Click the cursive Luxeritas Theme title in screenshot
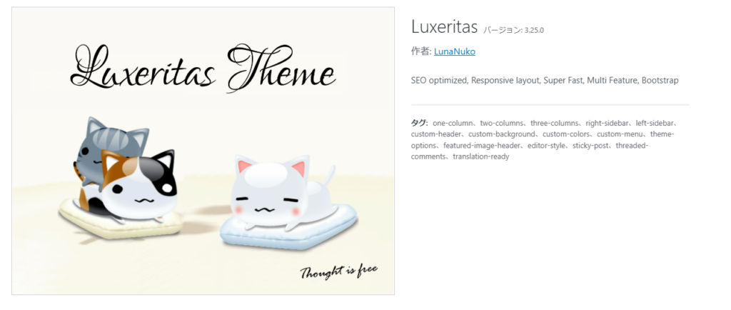 click(203, 68)
